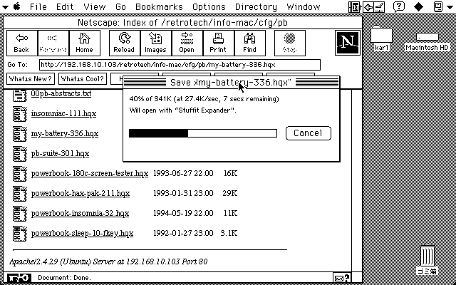Click the date 1993-01-31 23:00
Viewport: 456px width, 285px height.
pyautogui.click(x=183, y=193)
